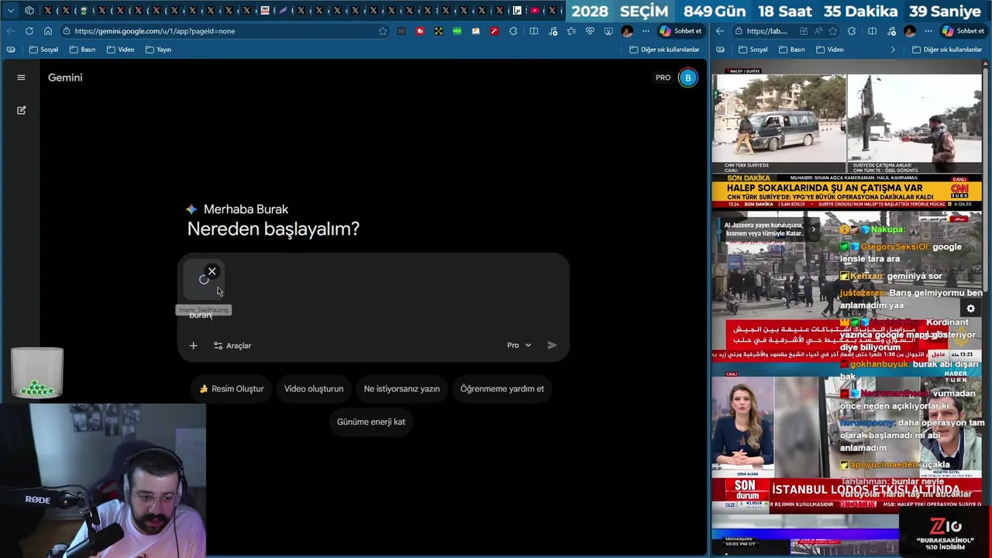Select the Öğrenmeme yardım et chip
The width and height of the screenshot is (992, 558).
coord(502,389)
